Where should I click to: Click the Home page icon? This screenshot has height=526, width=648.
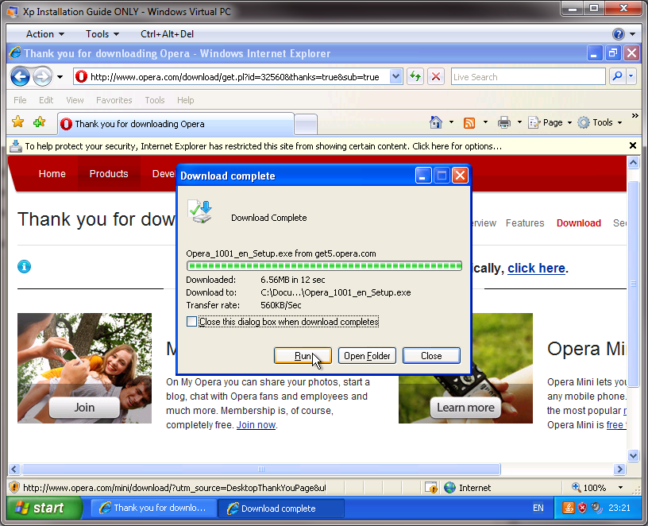[x=436, y=122]
